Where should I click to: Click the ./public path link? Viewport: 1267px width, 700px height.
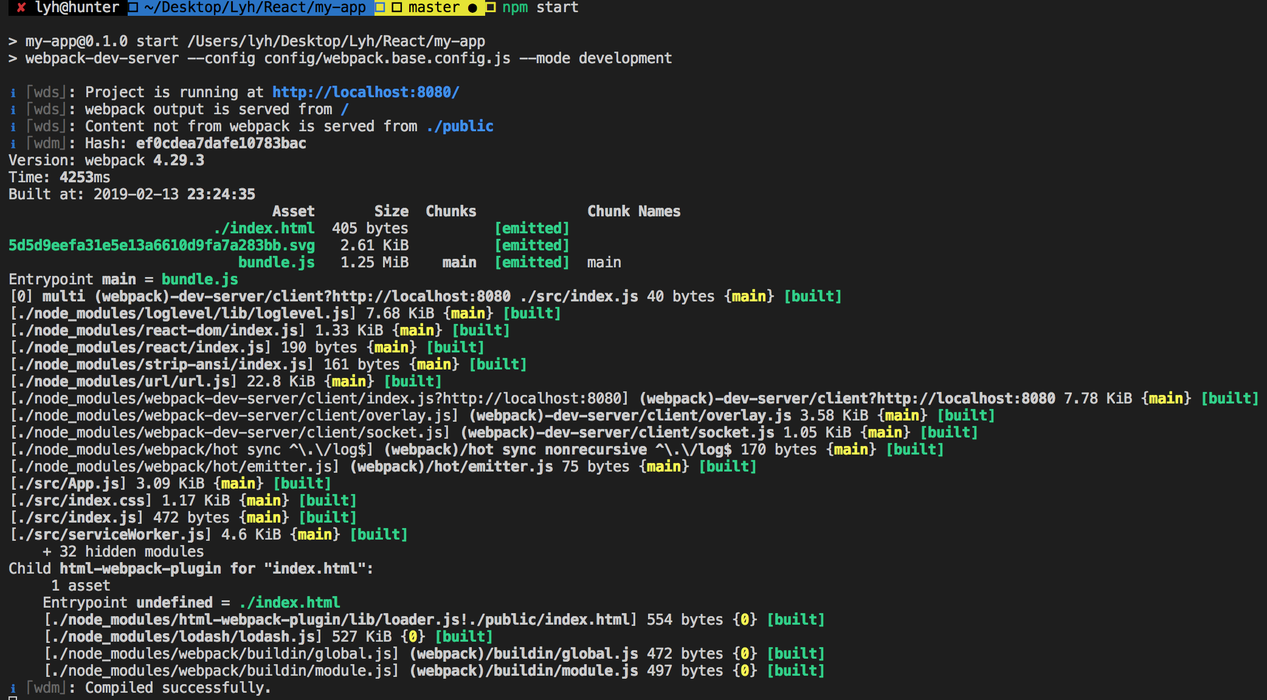tap(460, 126)
